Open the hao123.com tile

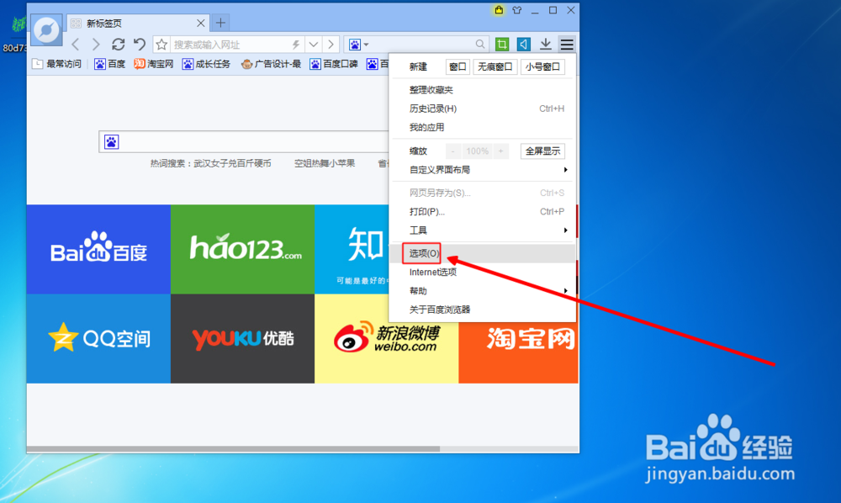click(242, 249)
